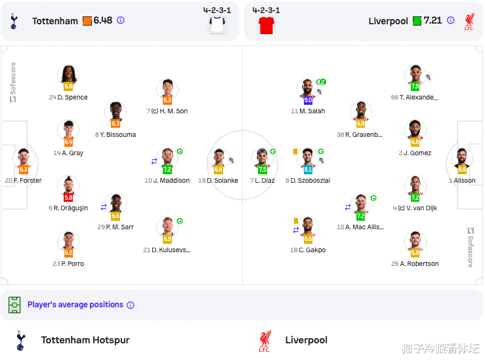Click R. Drăgușin's red 5.8 rating badge
485x361 pixels.
tap(68, 197)
